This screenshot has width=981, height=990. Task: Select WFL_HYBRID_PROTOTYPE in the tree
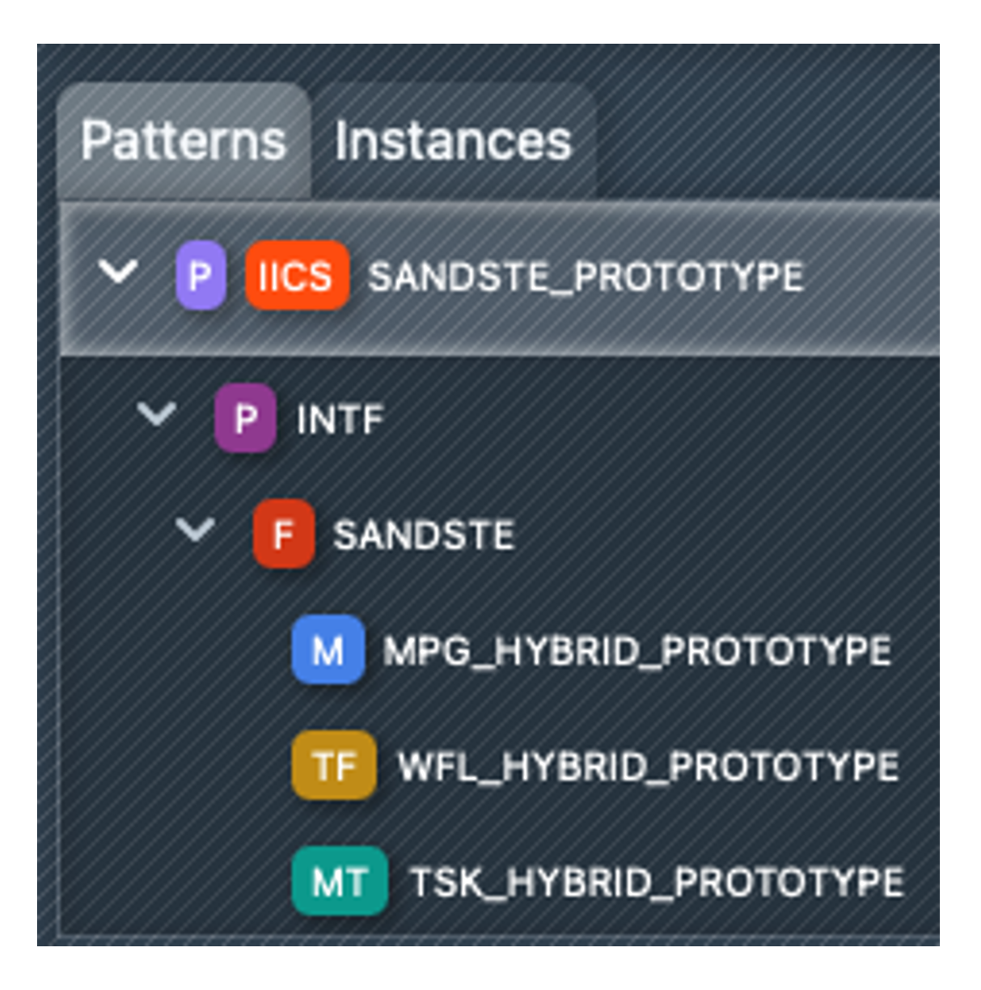[x=648, y=766]
